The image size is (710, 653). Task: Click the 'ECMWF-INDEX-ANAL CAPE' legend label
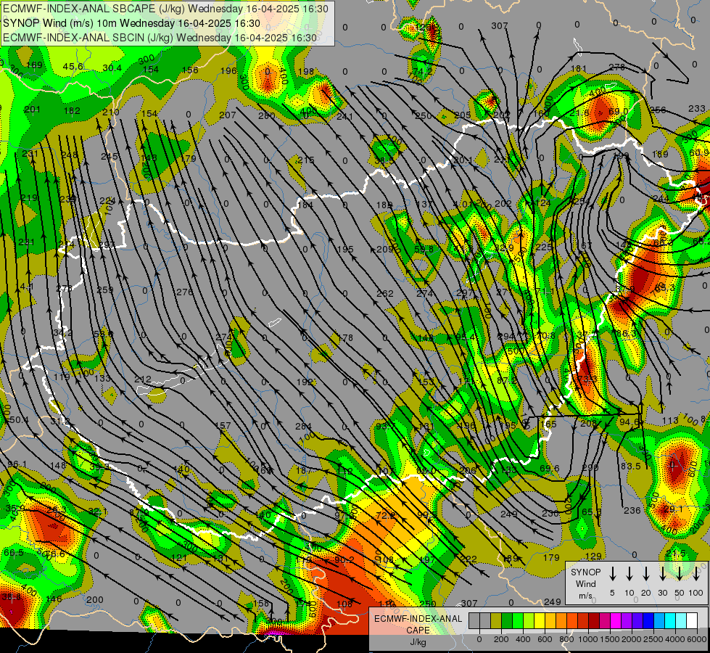coord(418,624)
